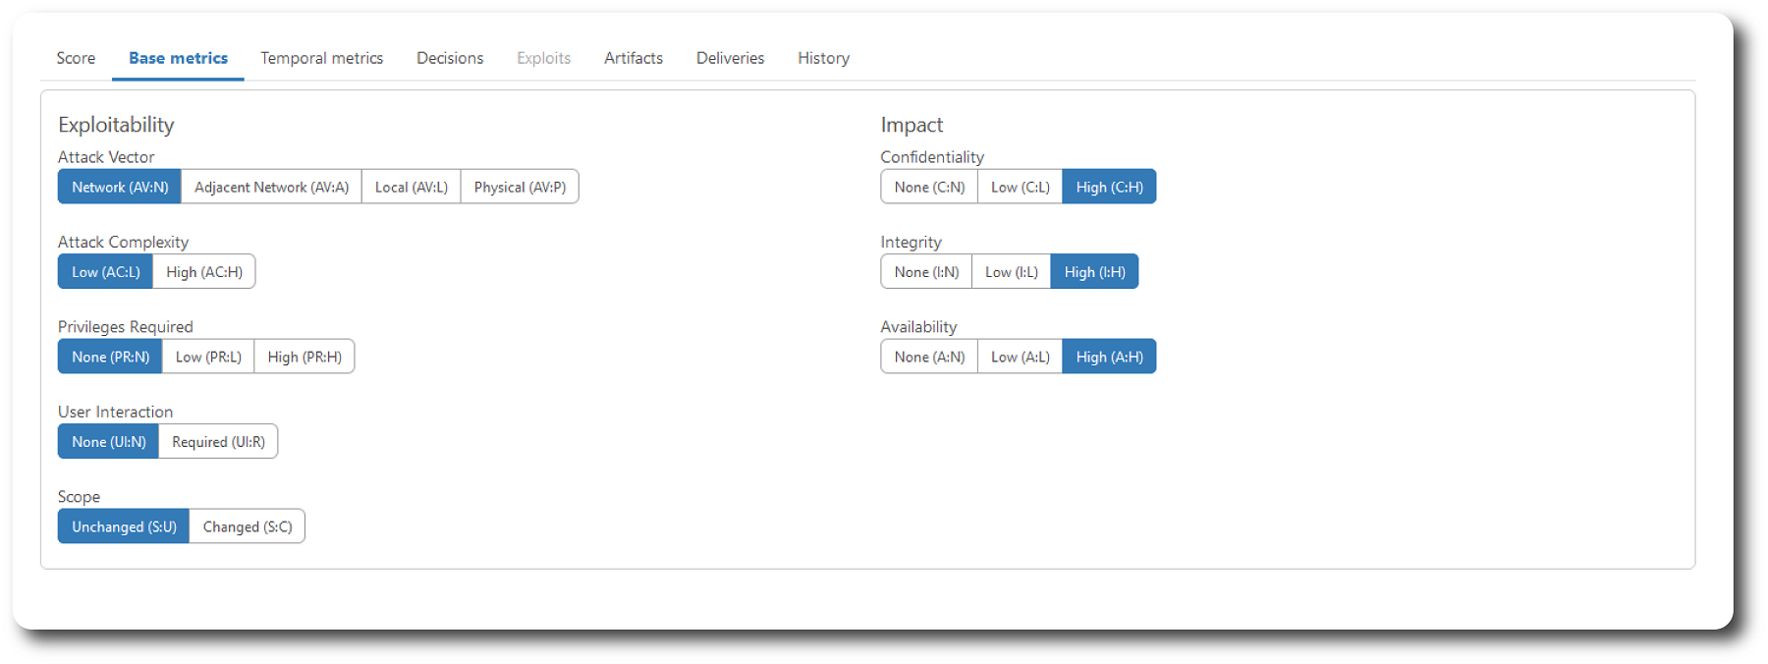
Task: Open the Deliveries tab
Action: click(730, 58)
